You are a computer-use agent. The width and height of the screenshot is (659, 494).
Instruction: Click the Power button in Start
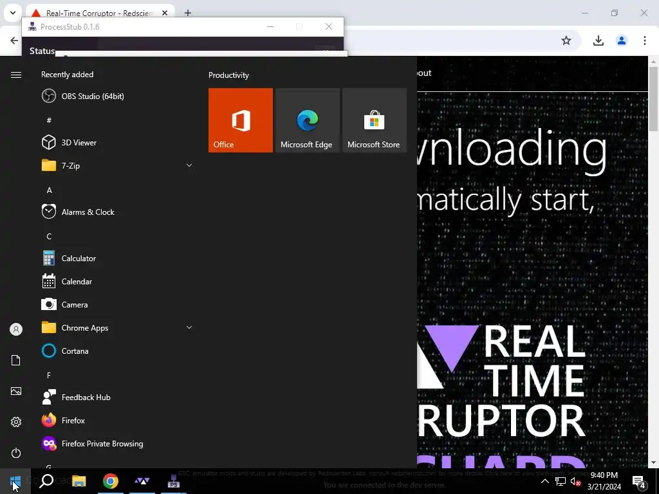[16, 453]
